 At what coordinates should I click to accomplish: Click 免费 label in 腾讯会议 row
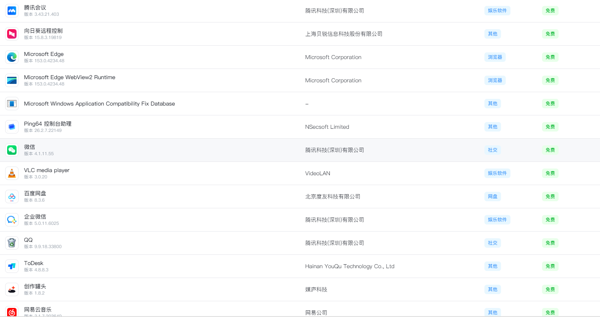pos(550,11)
